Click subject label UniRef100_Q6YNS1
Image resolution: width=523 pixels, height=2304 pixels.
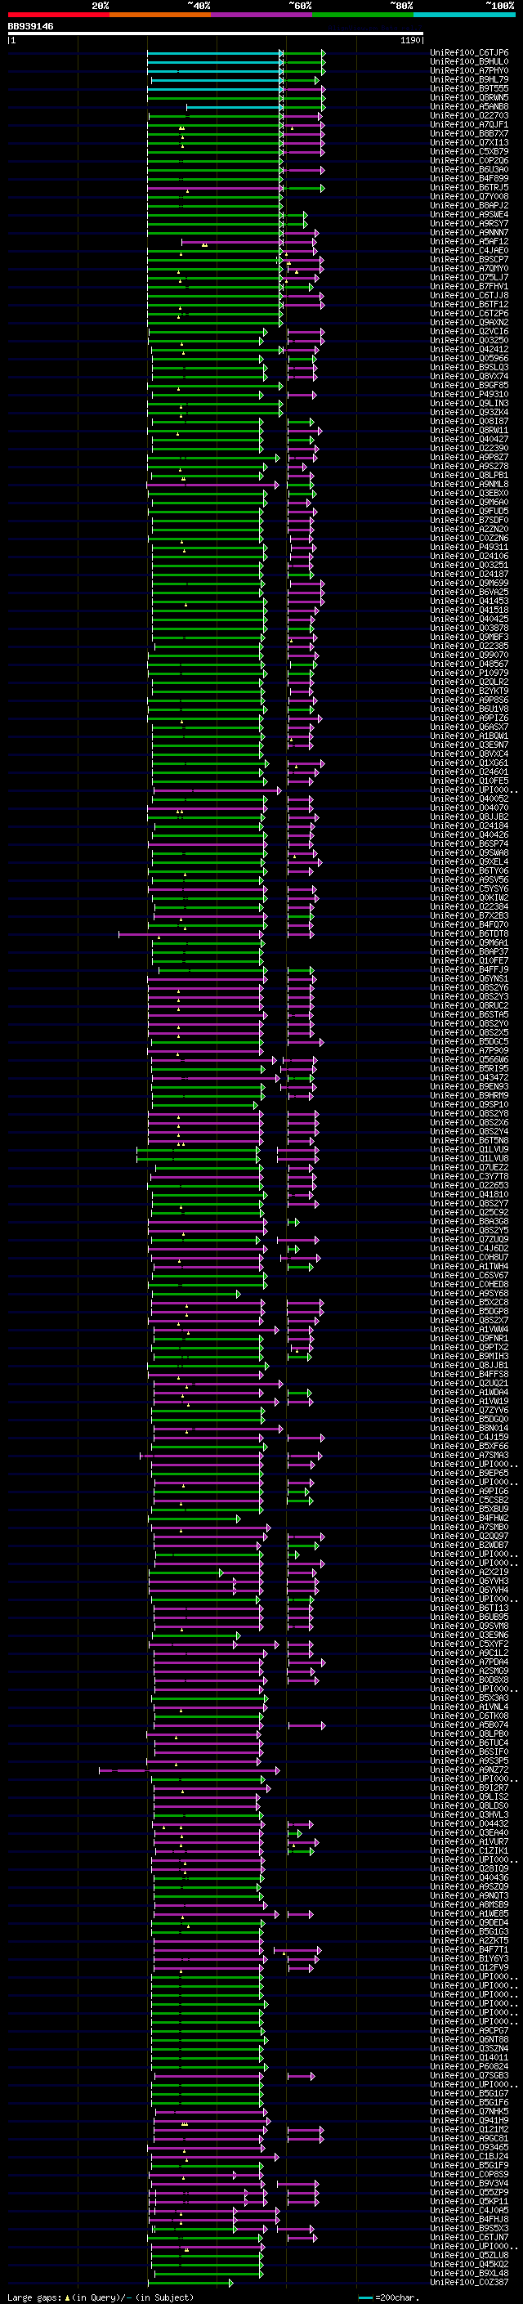pos(469,979)
